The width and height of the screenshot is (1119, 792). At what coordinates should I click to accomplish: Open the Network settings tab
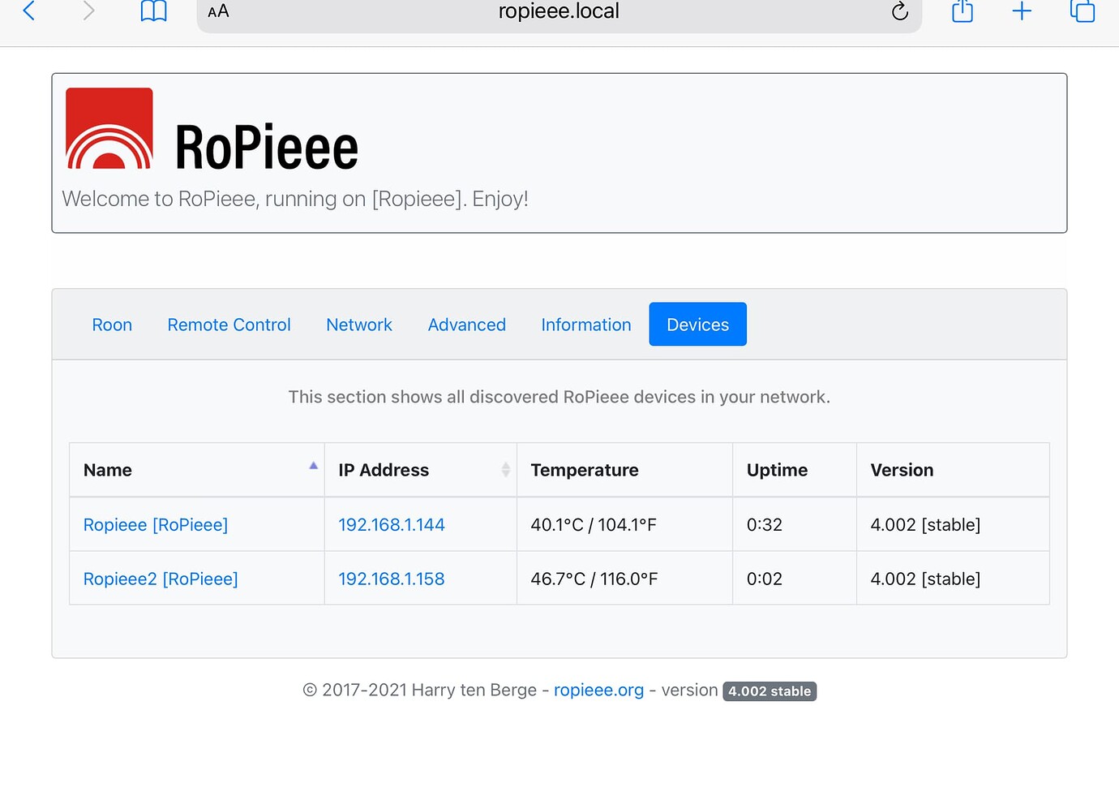(x=358, y=324)
